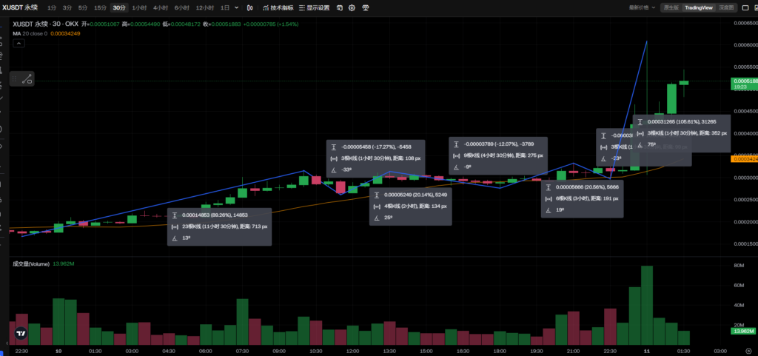Viewport: 758px width, 356px height.
Task: Switch chart mode to 原生版
Action: (x=668, y=7)
